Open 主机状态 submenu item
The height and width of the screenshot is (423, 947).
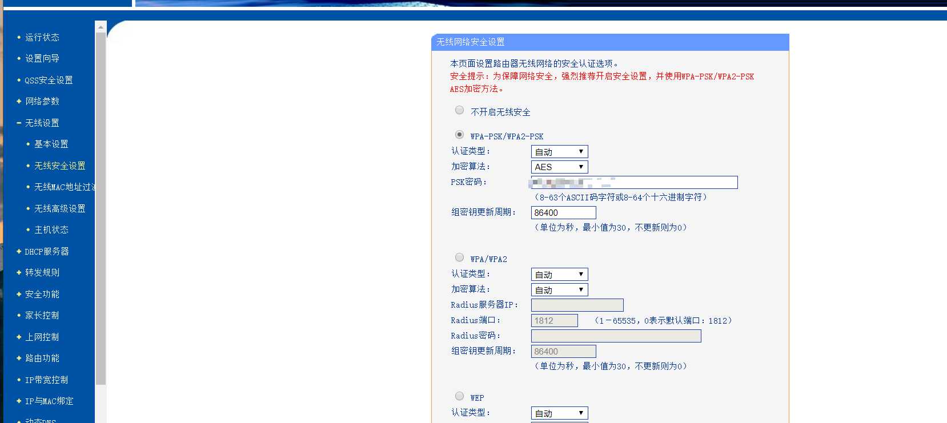tap(51, 229)
